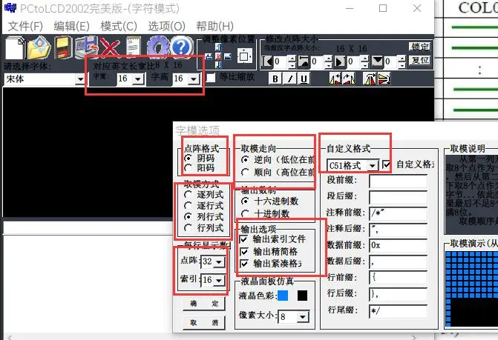Toggle underline with the U button
Screen dimensions: 498x340
click(304, 79)
